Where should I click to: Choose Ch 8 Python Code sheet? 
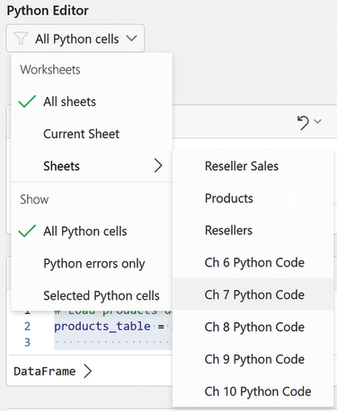[253, 327]
